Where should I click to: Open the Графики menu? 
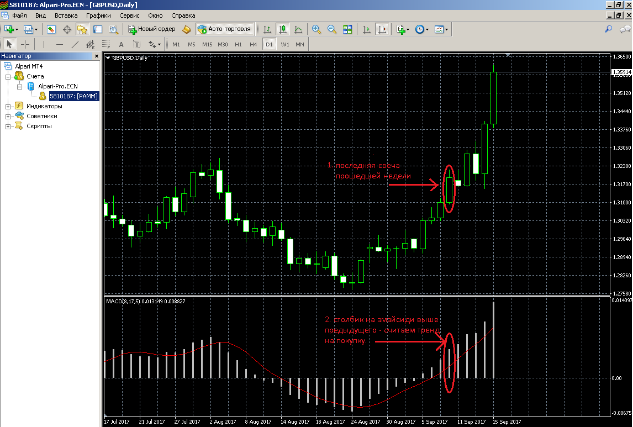[x=98, y=15]
